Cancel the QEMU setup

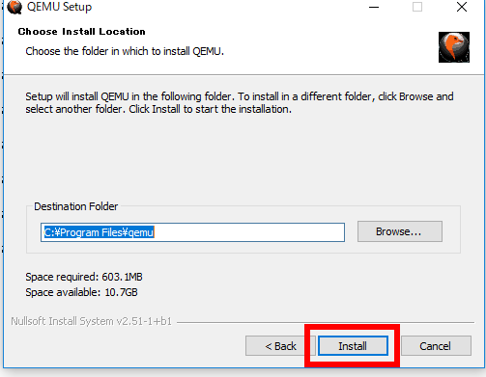click(x=436, y=346)
